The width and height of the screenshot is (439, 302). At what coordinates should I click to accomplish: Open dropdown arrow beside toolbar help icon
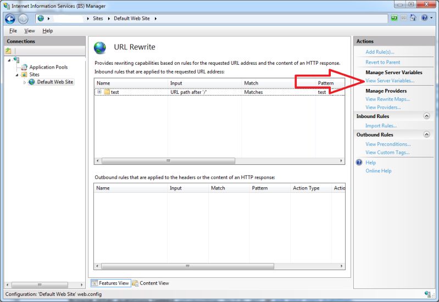point(431,18)
